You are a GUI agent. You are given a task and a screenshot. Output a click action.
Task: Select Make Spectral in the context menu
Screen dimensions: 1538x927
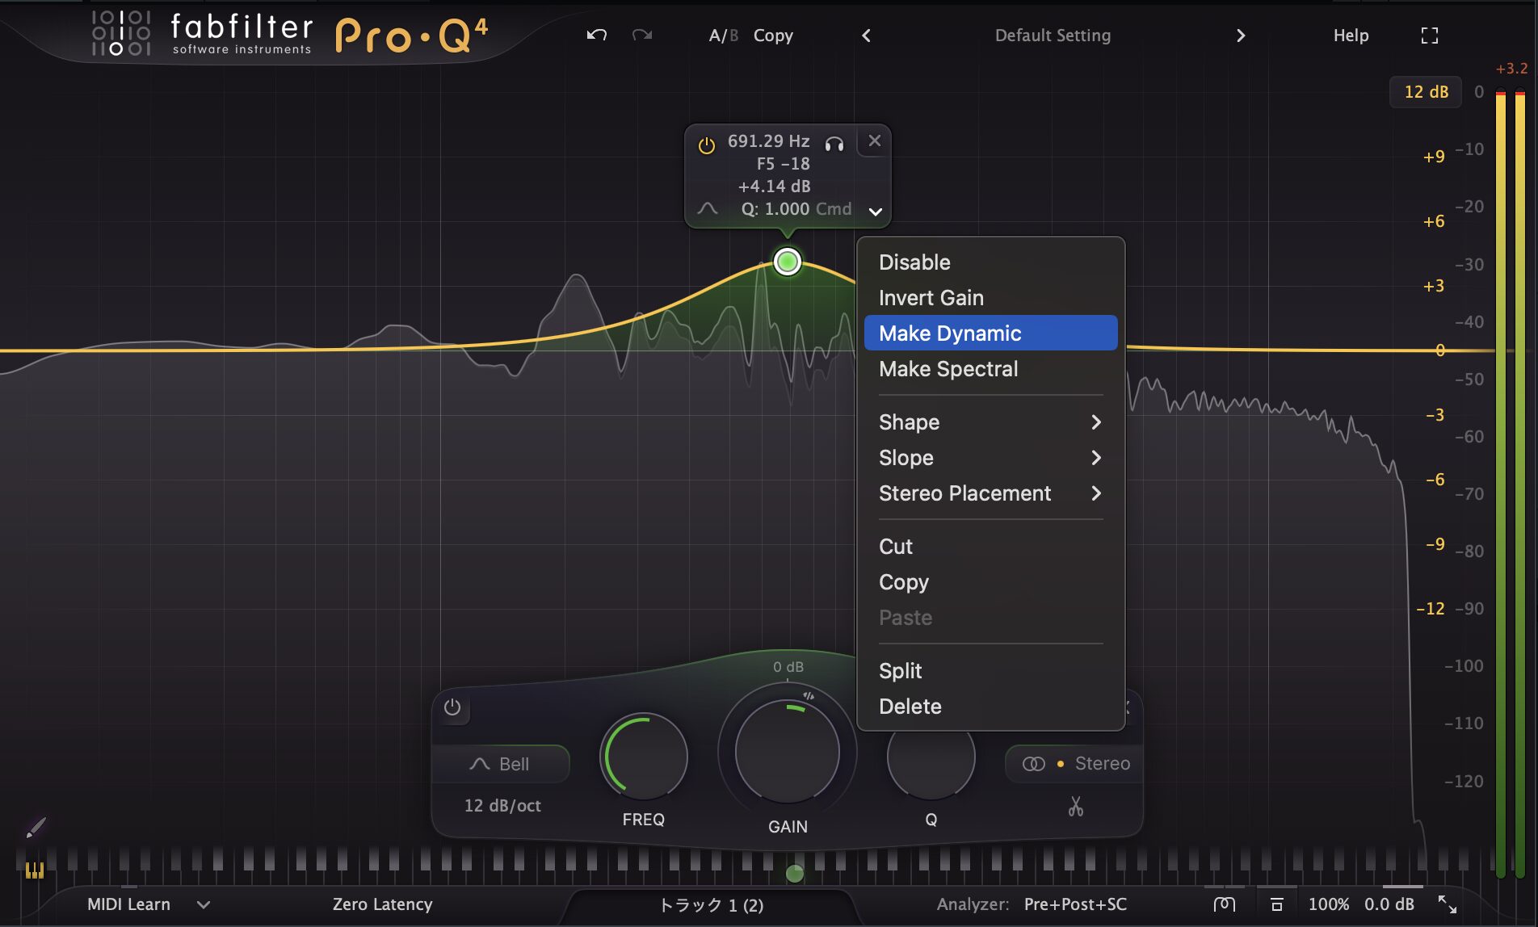(x=990, y=369)
